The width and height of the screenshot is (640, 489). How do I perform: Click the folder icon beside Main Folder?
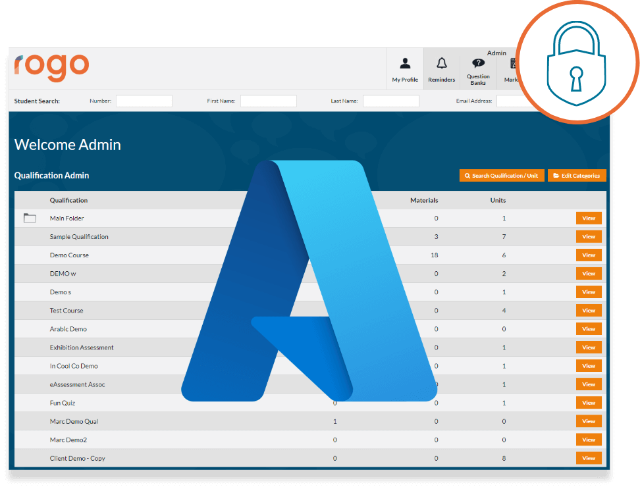coord(30,219)
